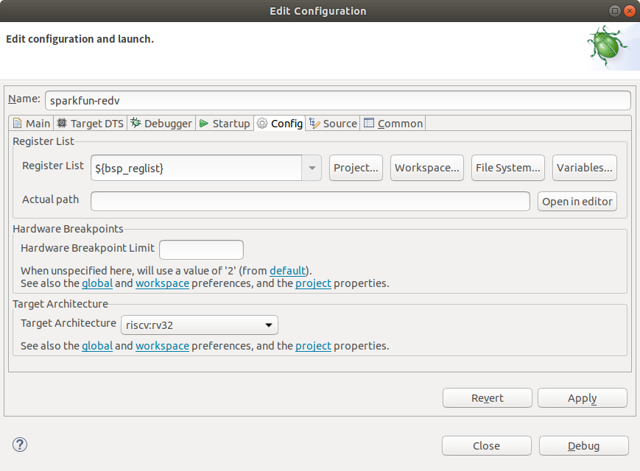640x471 pixels.
Task: Go to the Startup tab
Action: pyautogui.click(x=225, y=124)
